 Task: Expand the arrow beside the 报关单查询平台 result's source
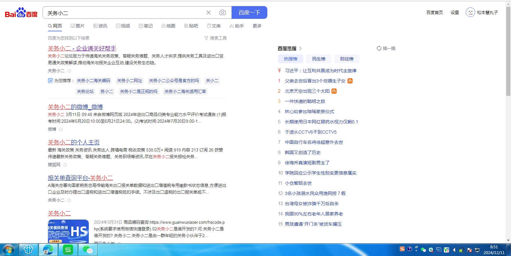pos(69,200)
